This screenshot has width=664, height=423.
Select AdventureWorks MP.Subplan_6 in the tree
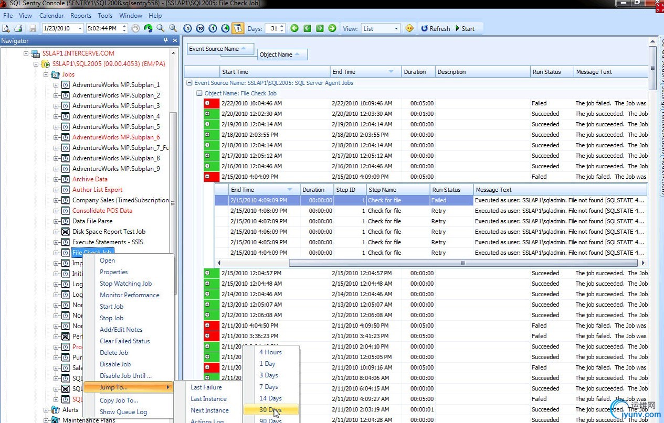116,137
